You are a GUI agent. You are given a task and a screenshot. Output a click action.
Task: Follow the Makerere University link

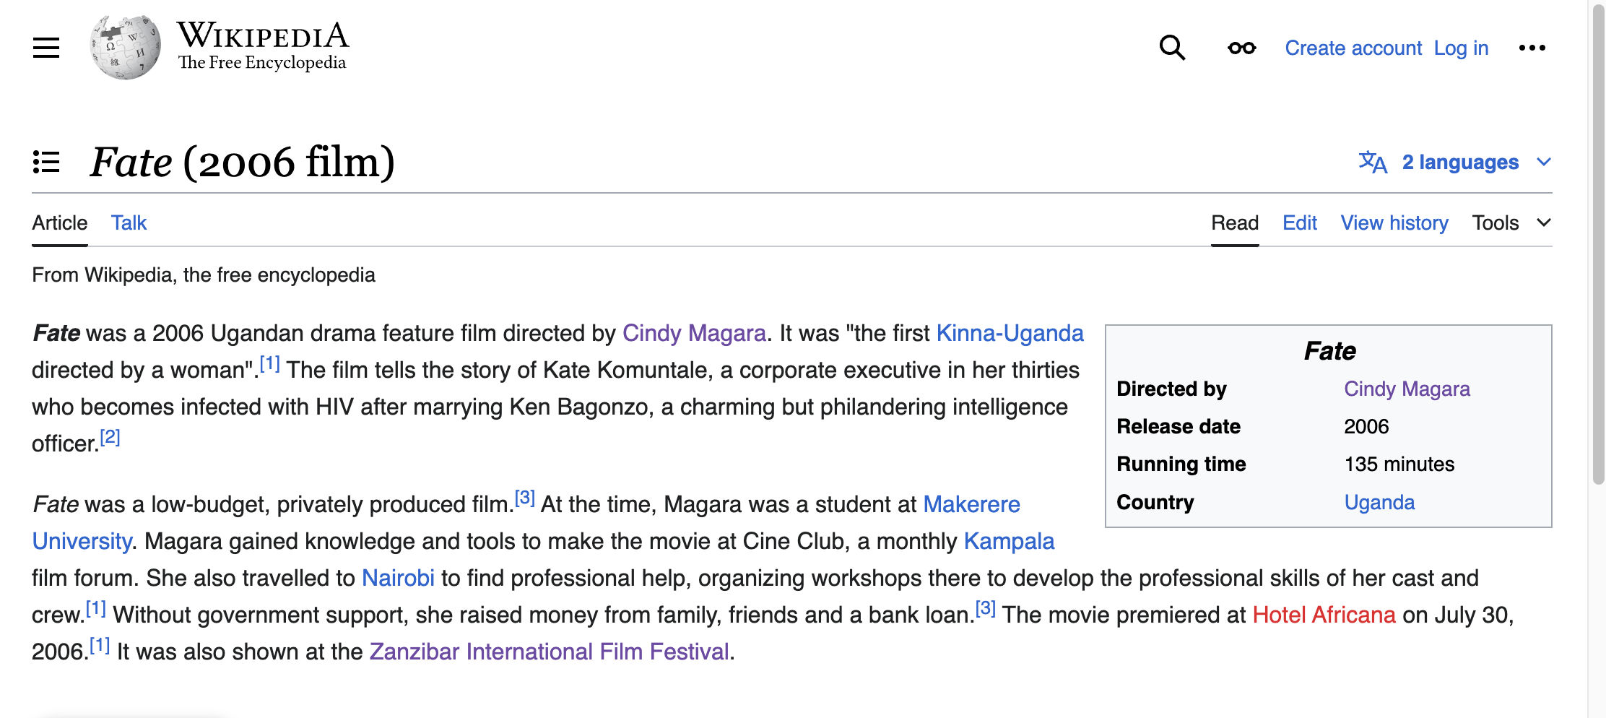click(971, 504)
